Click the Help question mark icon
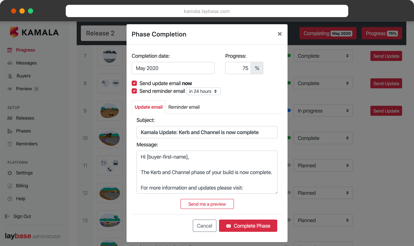414x246 pixels. 10,199
